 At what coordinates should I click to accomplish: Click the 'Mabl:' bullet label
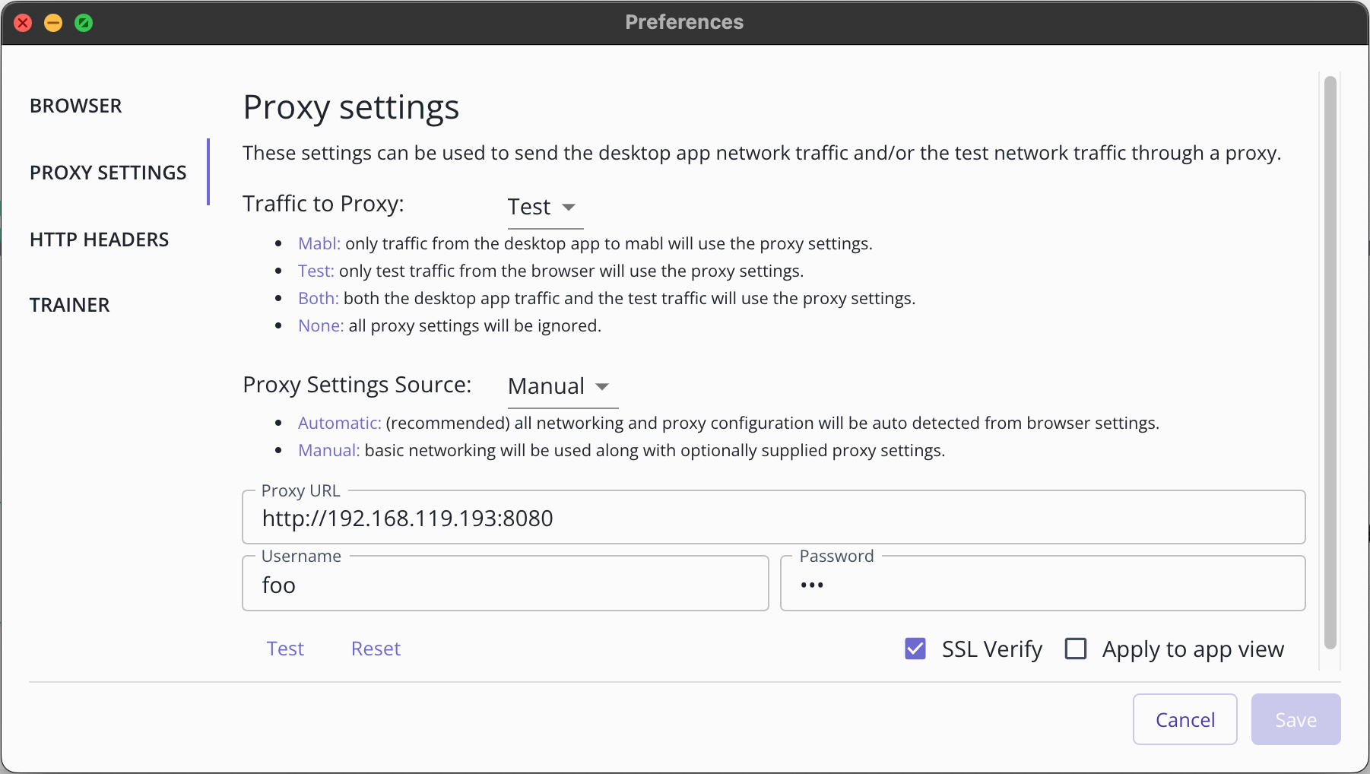(x=319, y=243)
